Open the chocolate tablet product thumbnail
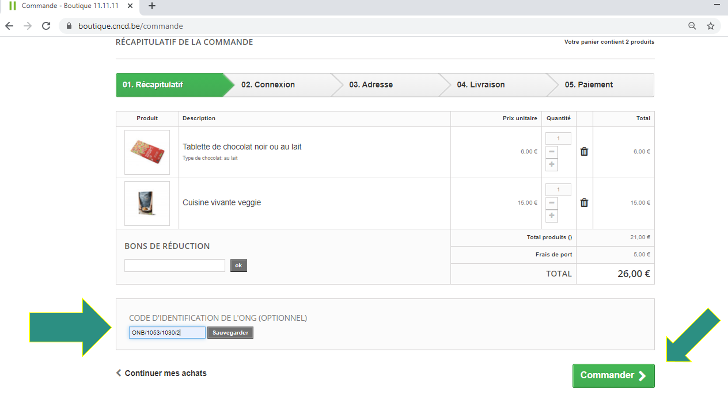 pyautogui.click(x=147, y=152)
